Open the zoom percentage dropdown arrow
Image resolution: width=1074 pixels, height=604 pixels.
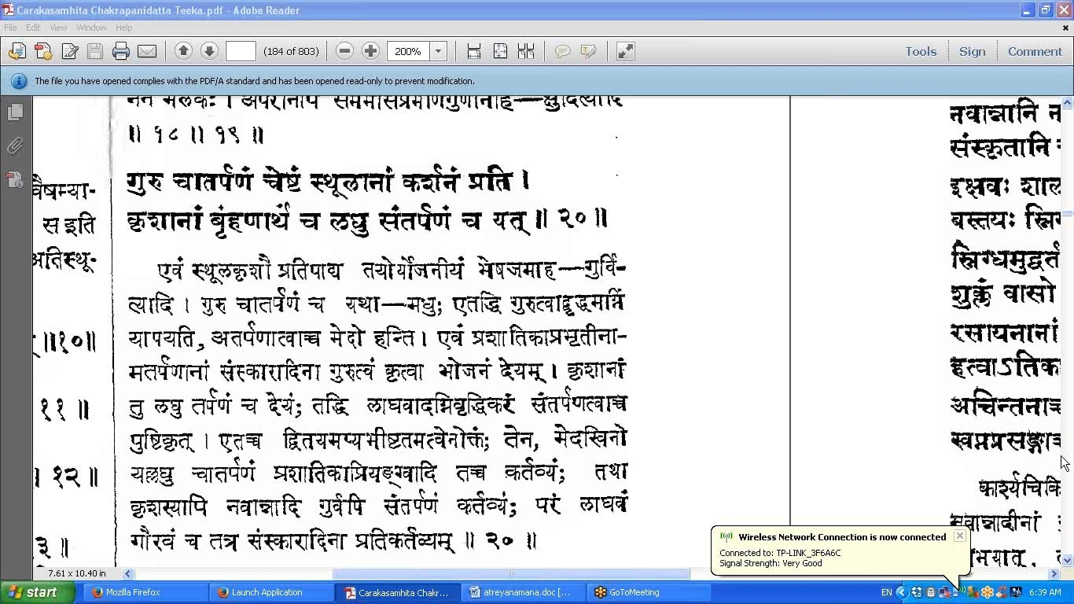click(439, 52)
